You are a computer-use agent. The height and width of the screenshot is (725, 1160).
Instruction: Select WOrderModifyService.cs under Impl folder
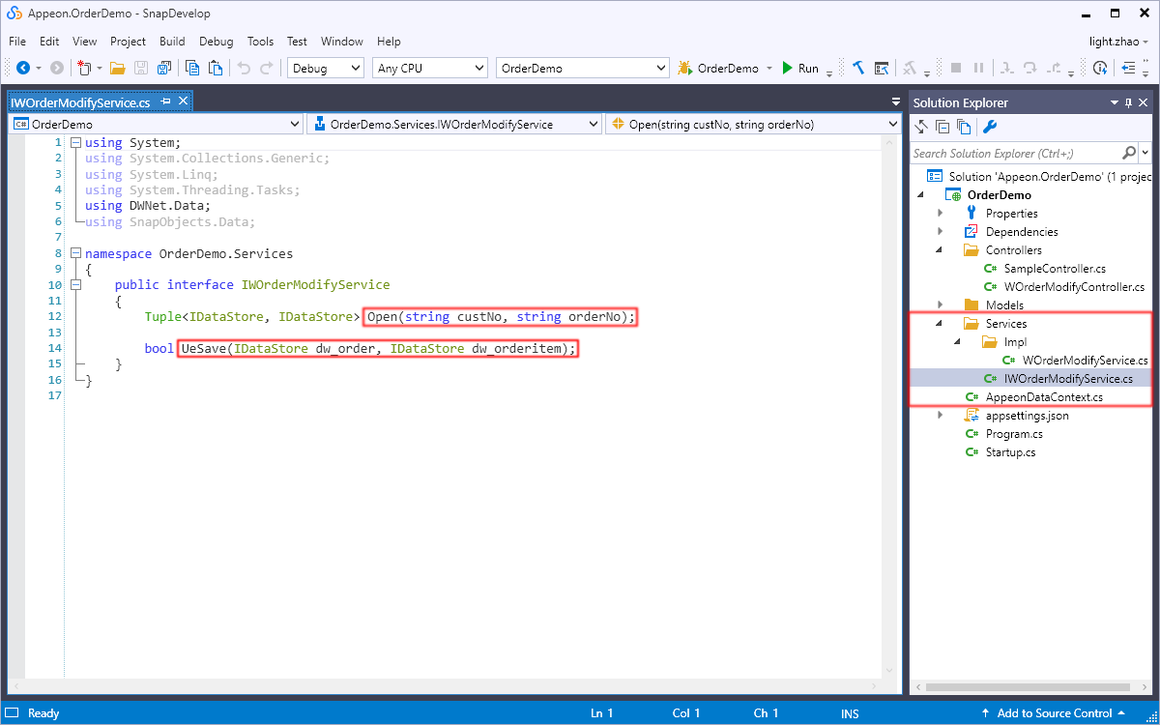1085,360
